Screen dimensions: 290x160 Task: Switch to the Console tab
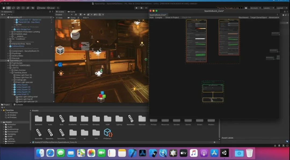(19, 105)
